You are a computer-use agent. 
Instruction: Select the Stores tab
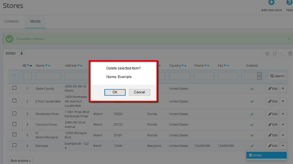(35, 21)
